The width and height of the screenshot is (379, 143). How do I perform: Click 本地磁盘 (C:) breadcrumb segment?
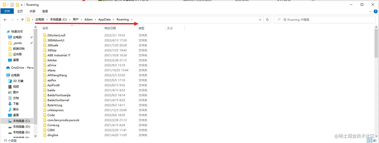point(58,20)
